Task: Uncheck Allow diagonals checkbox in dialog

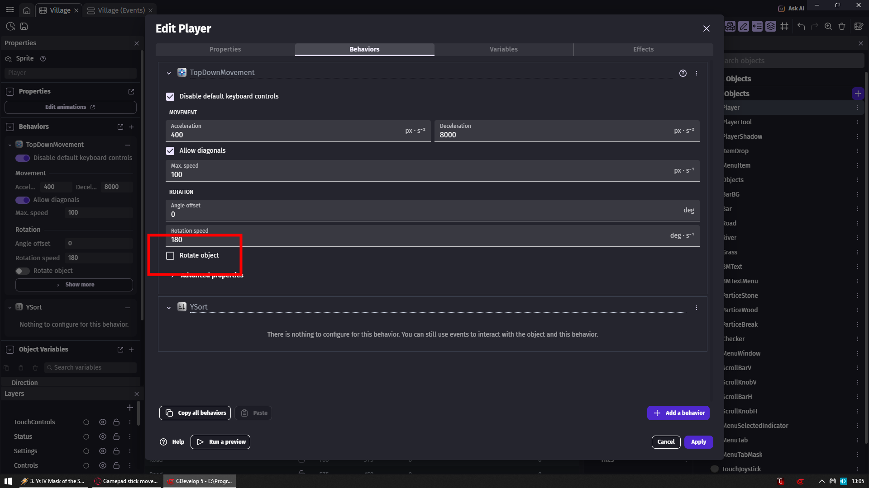Action: [170, 151]
